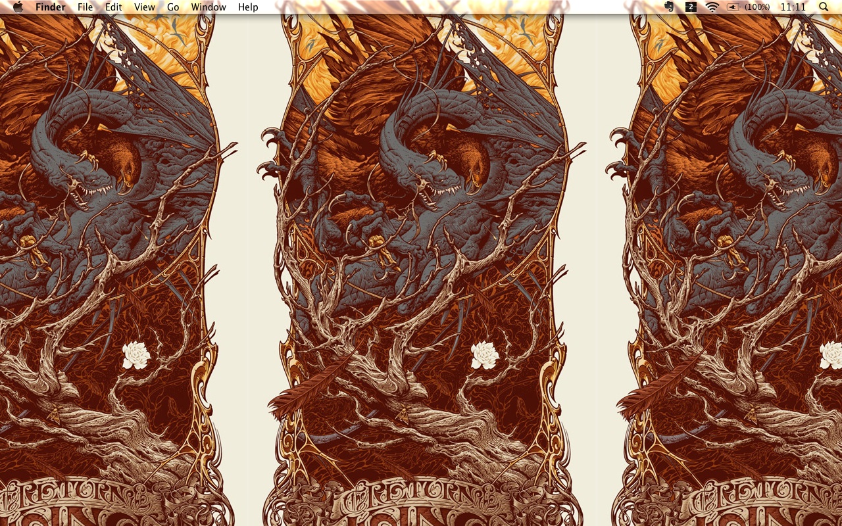Screen dimensions: 842x526
Task: Open the Edit menu
Action: click(x=114, y=7)
